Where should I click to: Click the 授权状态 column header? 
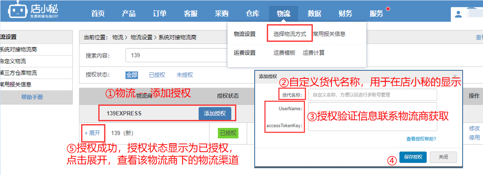pos(228,96)
